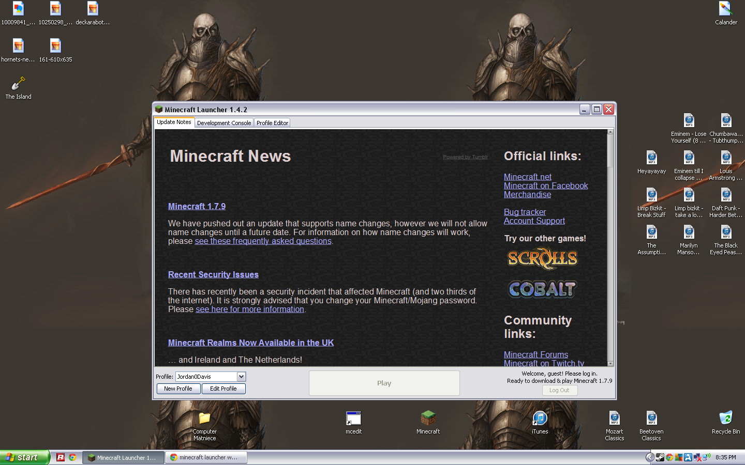Select The Assumption MP3 file

coord(651,240)
